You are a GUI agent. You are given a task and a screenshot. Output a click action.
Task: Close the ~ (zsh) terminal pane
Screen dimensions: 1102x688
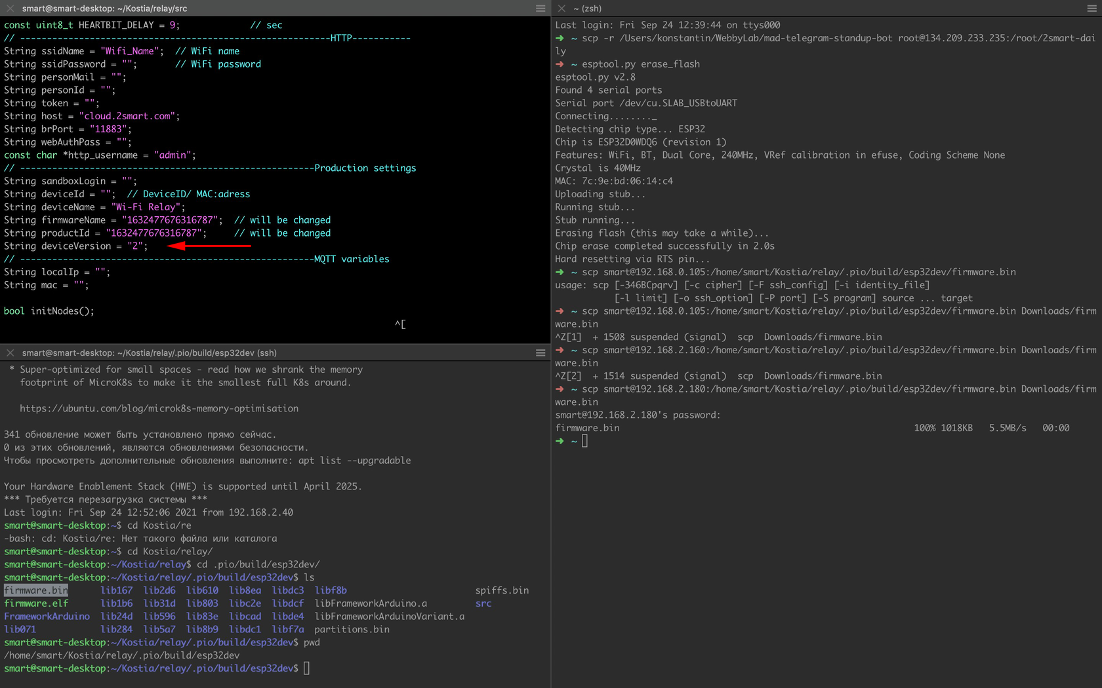pyautogui.click(x=561, y=9)
